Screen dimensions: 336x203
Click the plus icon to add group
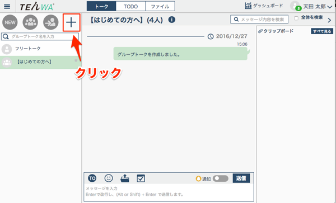(x=71, y=22)
